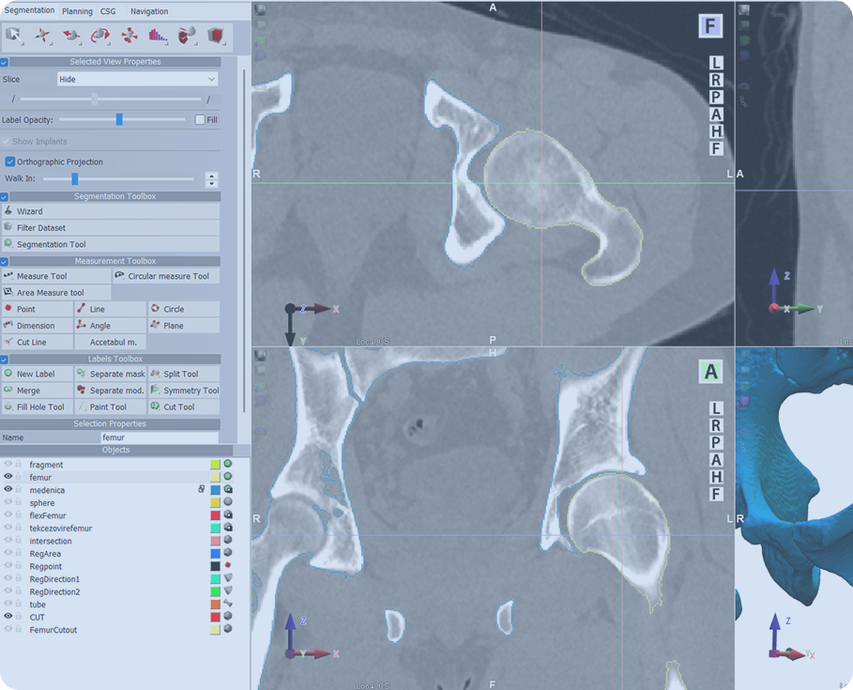The width and height of the screenshot is (853, 690).
Task: Select the Area Measure tool
Action: point(56,292)
